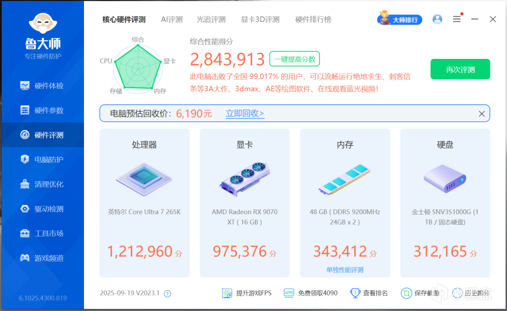507x311 pixels.
Task: Open 清理优化 from the sidebar
Action: coord(43,184)
